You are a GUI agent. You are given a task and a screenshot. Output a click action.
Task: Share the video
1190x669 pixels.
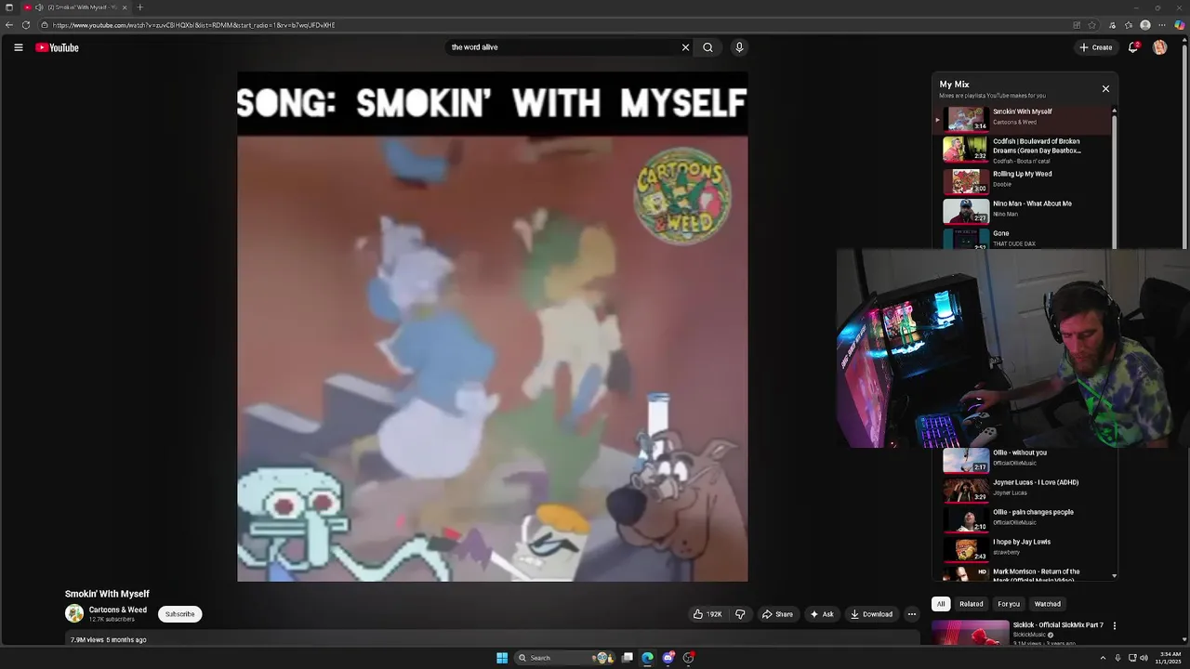pos(777,614)
